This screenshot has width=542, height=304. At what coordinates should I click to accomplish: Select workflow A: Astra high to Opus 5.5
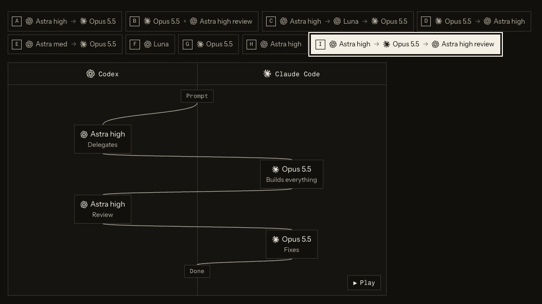pyautogui.click(x=65, y=22)
